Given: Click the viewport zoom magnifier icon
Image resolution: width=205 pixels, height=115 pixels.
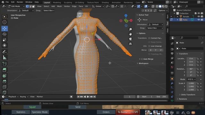Looking at the screenshot, I should tap(130, 29).
